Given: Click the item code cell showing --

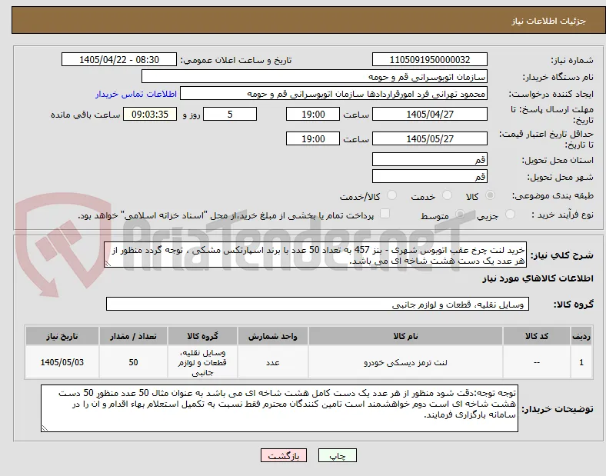Looking at the screenshot, I should coord(537,362).
